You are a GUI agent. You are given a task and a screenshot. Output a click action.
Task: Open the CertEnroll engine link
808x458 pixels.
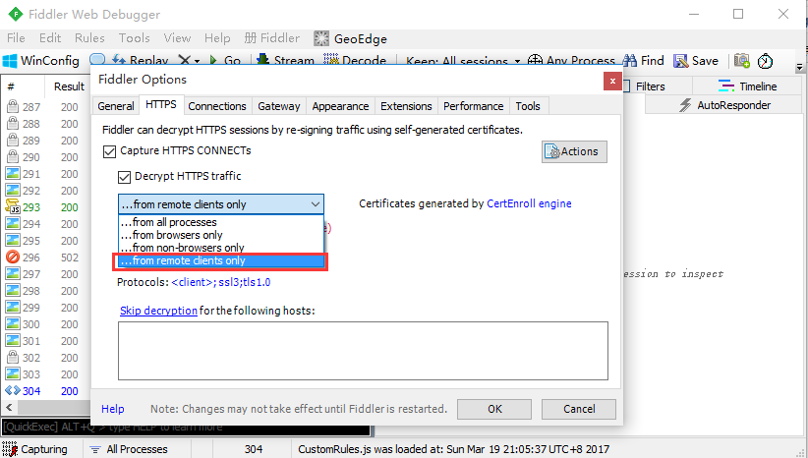pos(529,203)
